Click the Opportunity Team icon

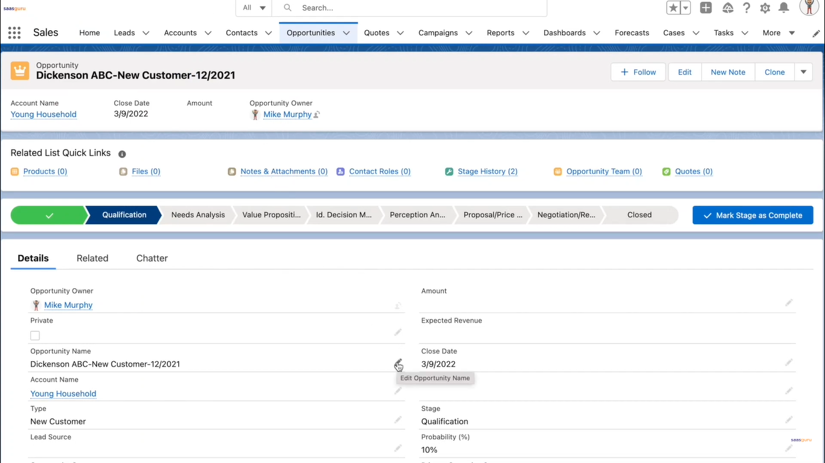point(558,172)
